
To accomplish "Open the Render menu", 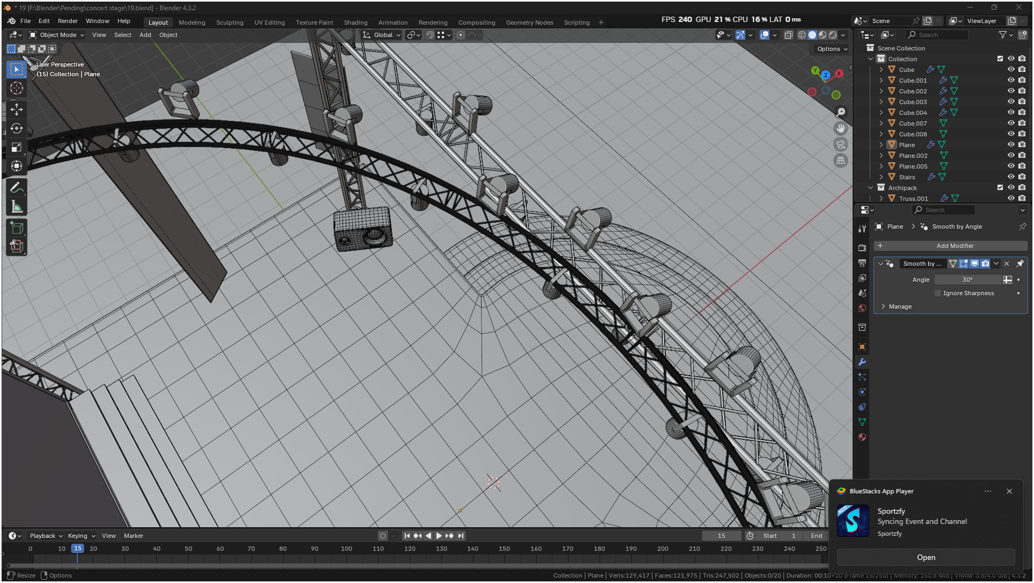I will 68,21.
